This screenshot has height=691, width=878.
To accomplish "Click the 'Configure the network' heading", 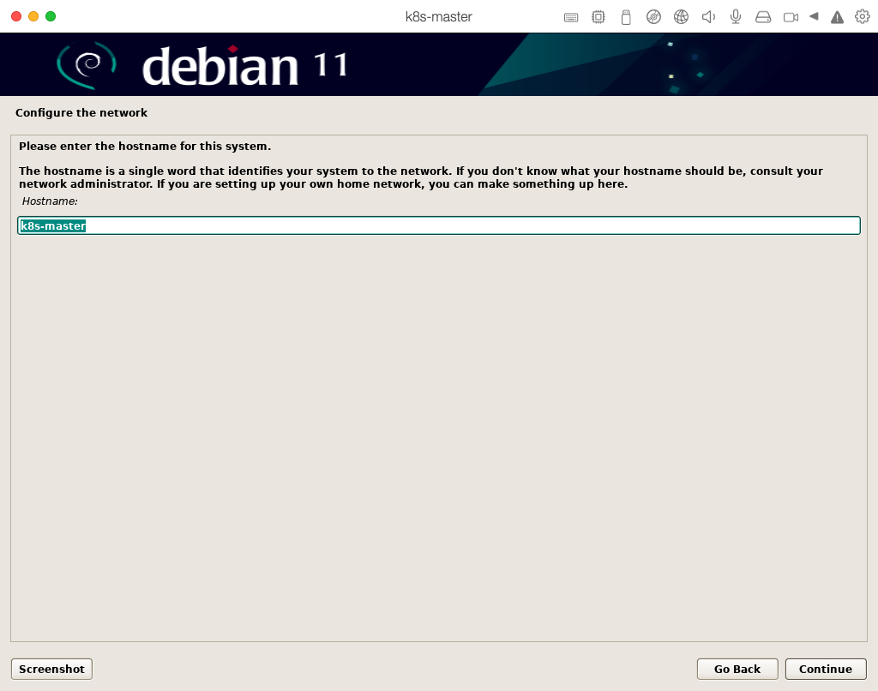I will 81,112.
